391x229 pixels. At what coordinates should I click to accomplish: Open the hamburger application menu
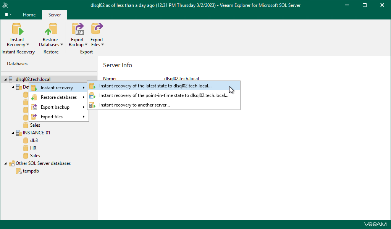coord(6,15)
